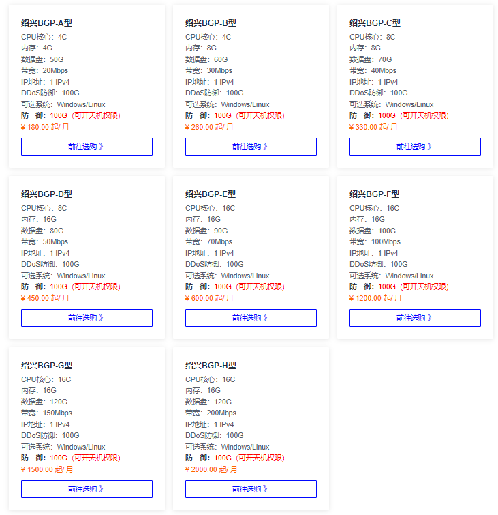Viewport: 498px width, 515px height.
Task: Select the 绍兴BGP-G型 plan title
Action: tap(46, 365)
